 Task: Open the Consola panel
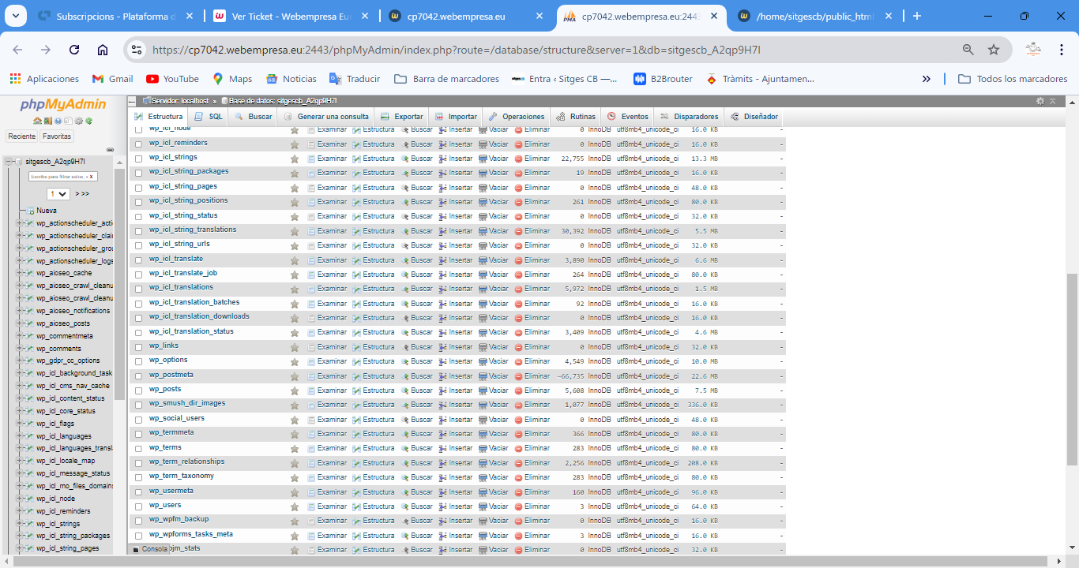pos(149,548)
